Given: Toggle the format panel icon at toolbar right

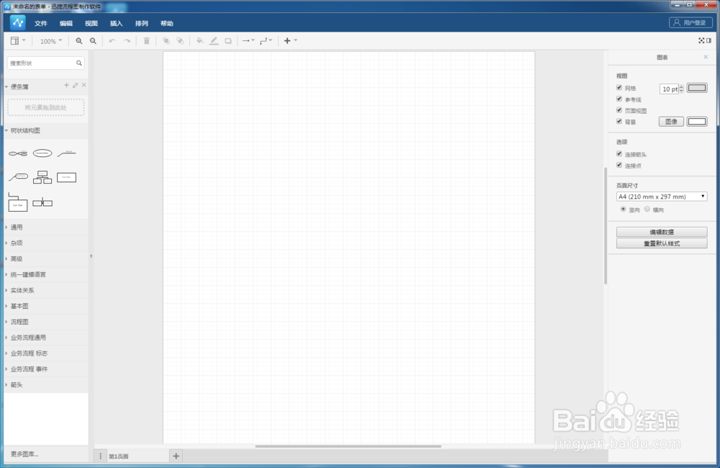Looking at the screenshot, I should [709, 41].
